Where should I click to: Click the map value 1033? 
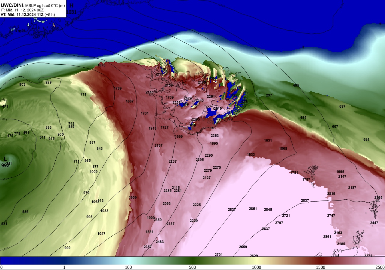[x=104, y=211]
